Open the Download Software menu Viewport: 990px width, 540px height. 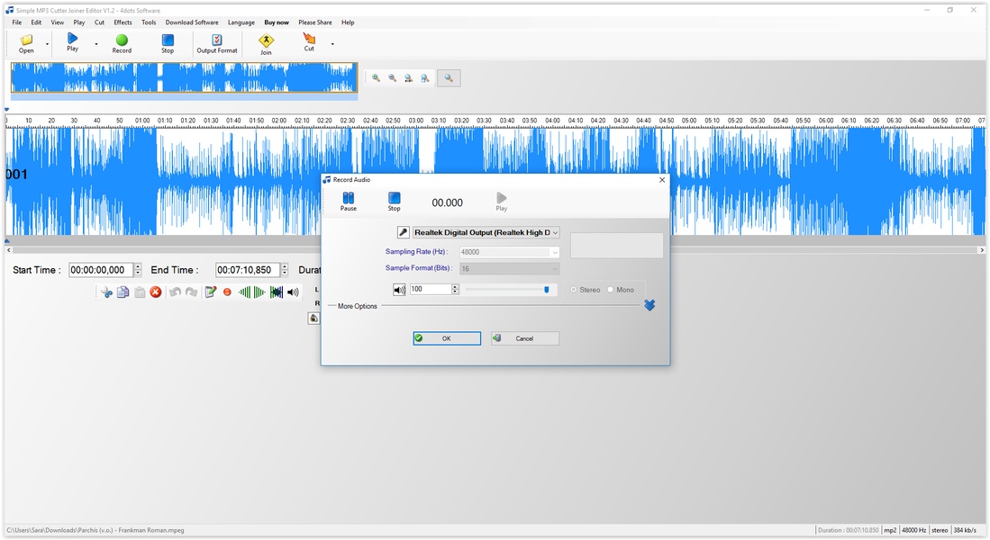[x=192, y=22]
